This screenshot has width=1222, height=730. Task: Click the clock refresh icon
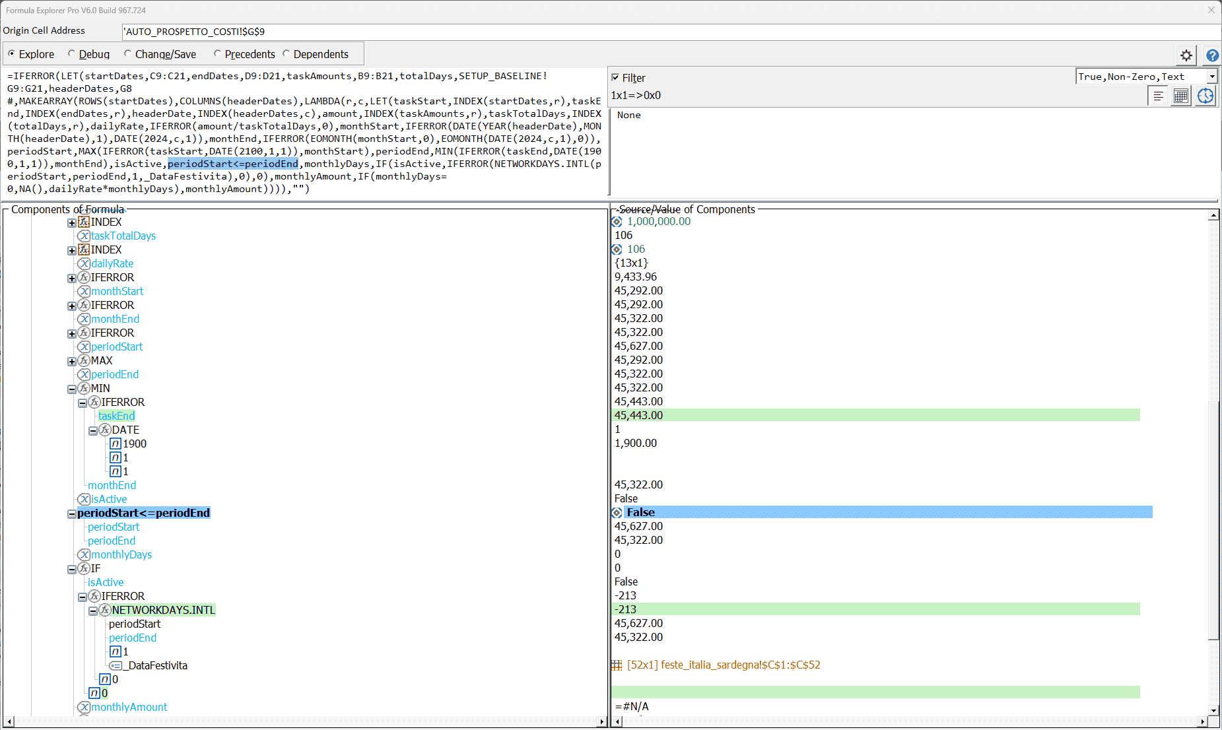coord(1205,96)
